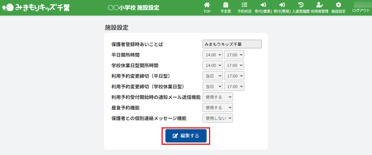Click the 保護者登録時あいことば input field

232,44
